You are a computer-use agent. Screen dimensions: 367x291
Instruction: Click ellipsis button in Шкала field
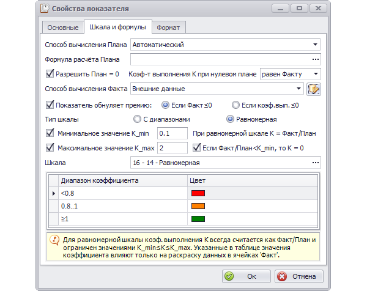(316, 163)
